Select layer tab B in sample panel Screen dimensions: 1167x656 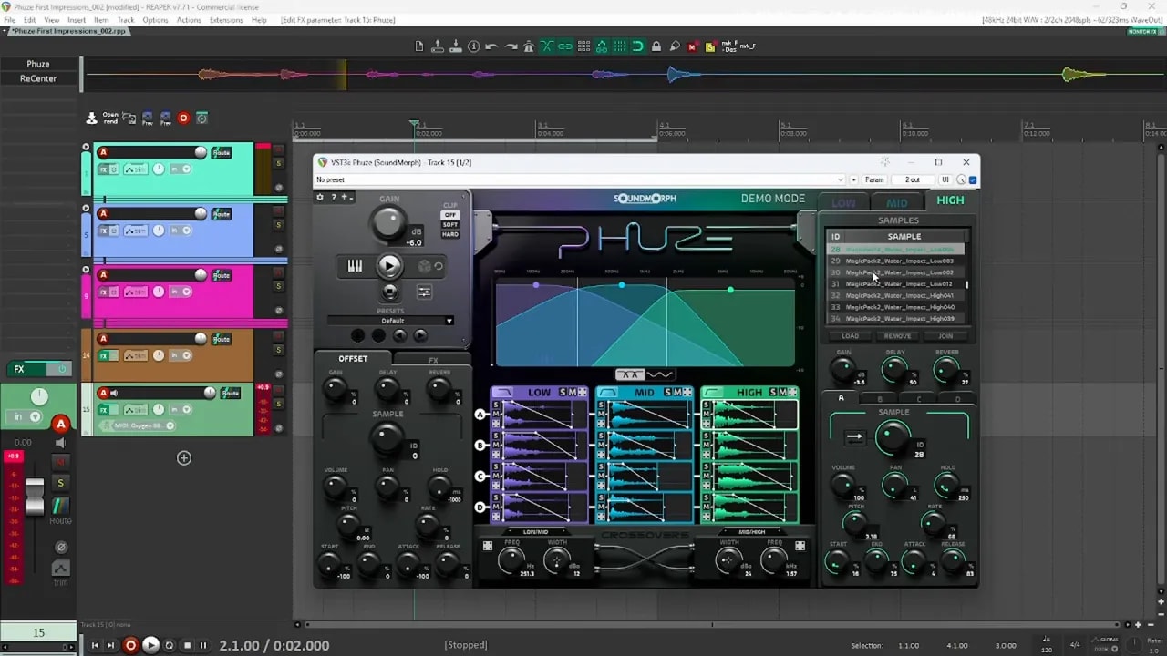(880, 399)
